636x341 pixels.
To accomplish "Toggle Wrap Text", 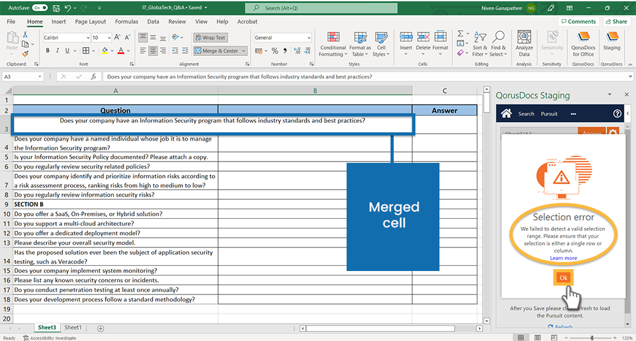I will tap(211, 38).
